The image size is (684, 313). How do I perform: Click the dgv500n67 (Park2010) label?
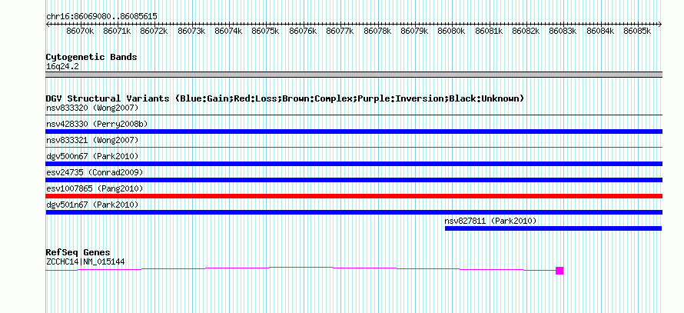pyautogui.click(x=92, y=156)
